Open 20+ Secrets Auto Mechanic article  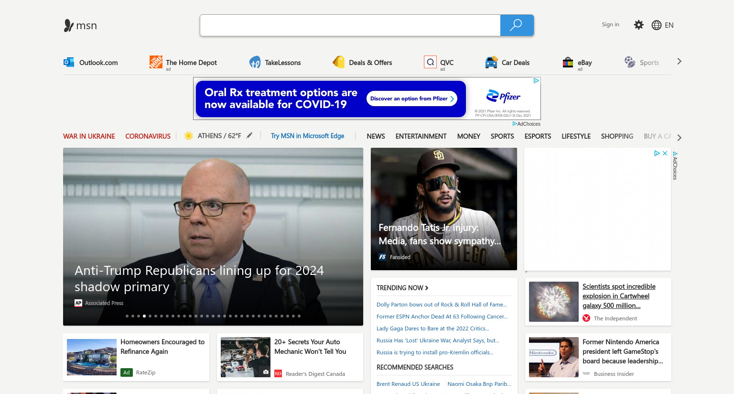(x=310, y=347)
